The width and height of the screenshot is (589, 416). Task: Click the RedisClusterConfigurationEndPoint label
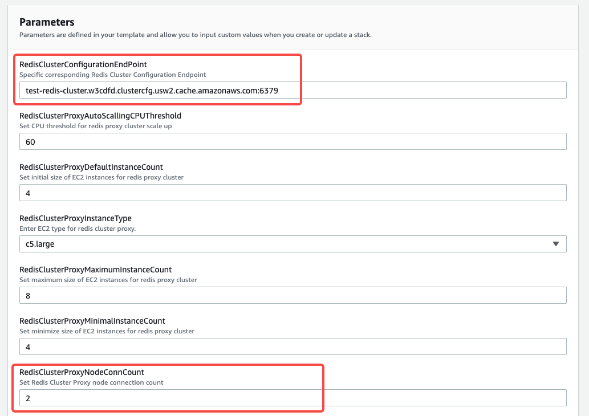(83, 64)
